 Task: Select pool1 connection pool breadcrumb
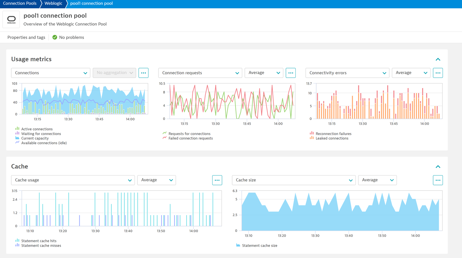[x=92, y=3]
